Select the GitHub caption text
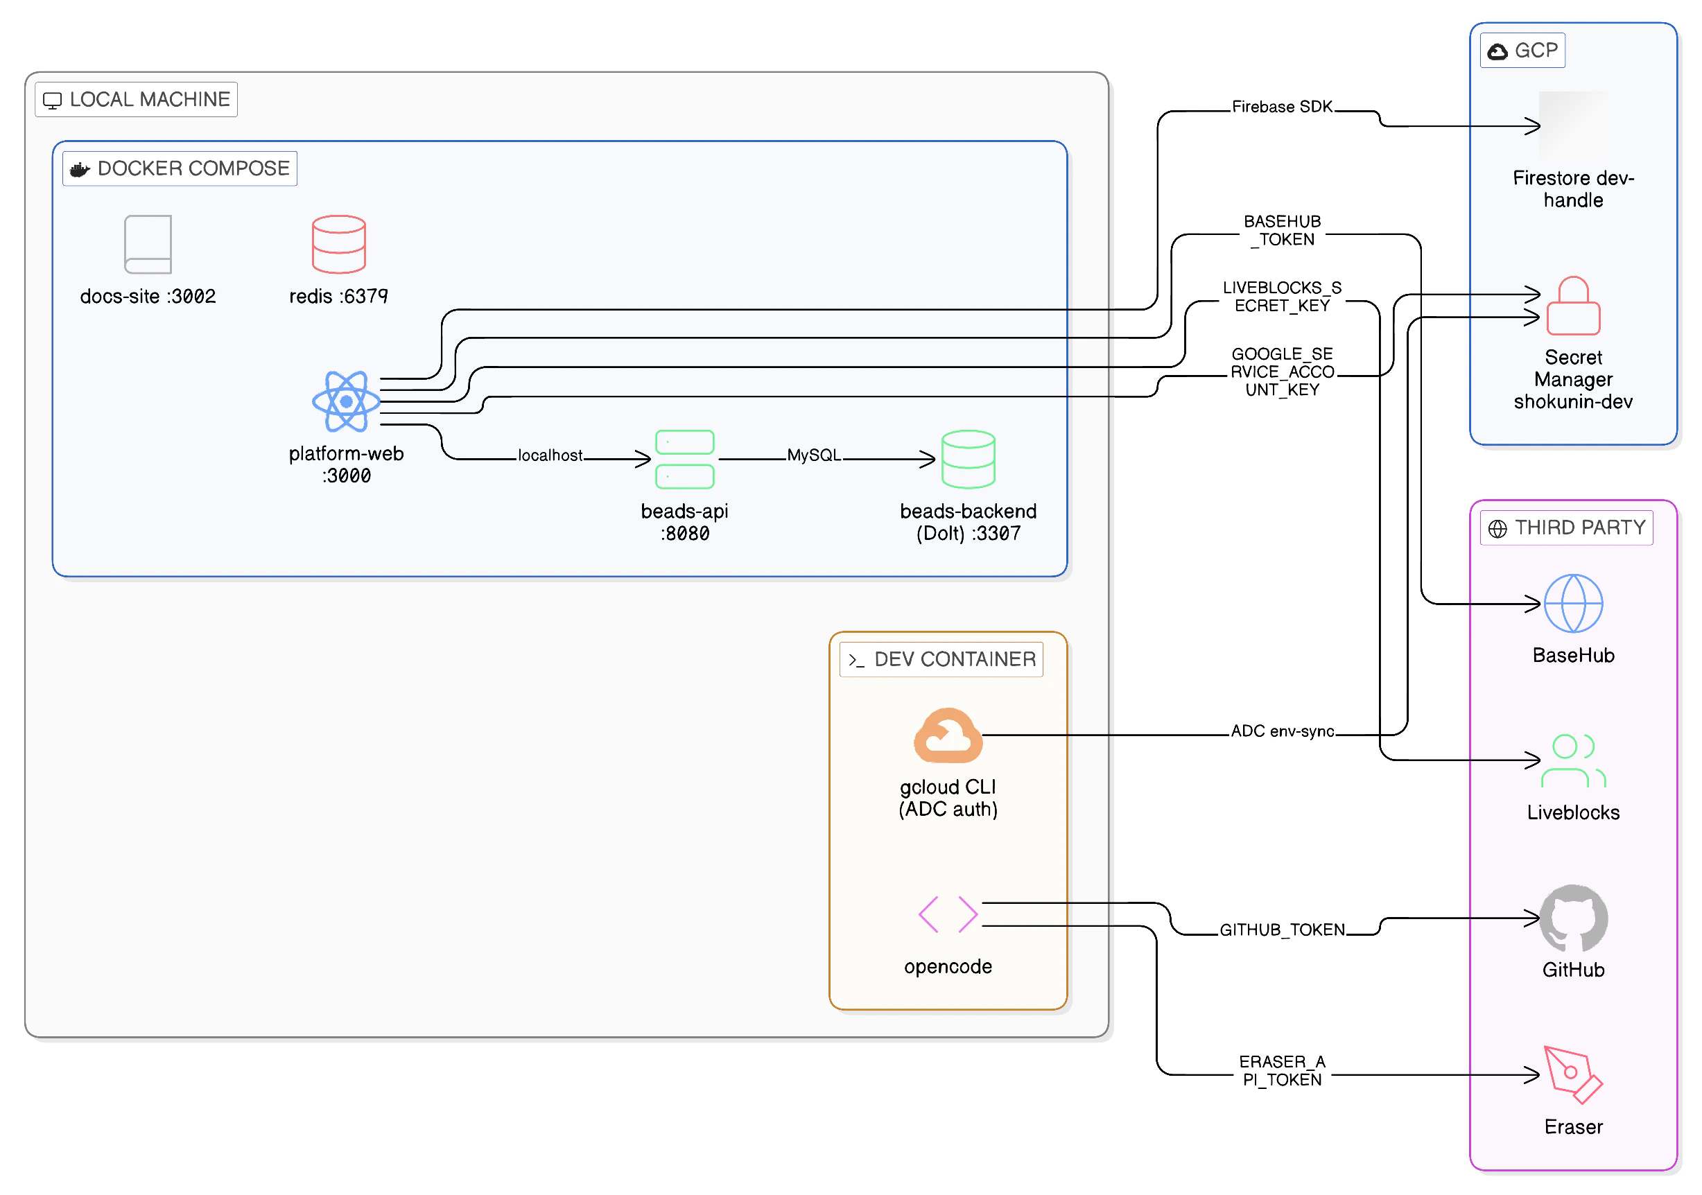The image size is (1702, 1195). [x=1573, y=970]
